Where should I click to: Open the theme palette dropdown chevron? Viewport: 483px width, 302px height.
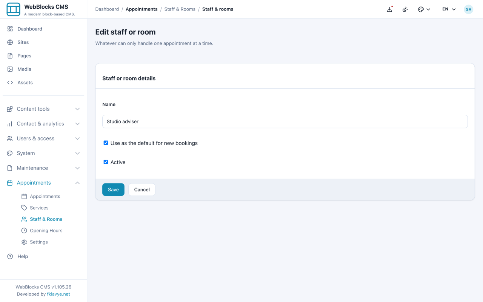coord(429,9)
